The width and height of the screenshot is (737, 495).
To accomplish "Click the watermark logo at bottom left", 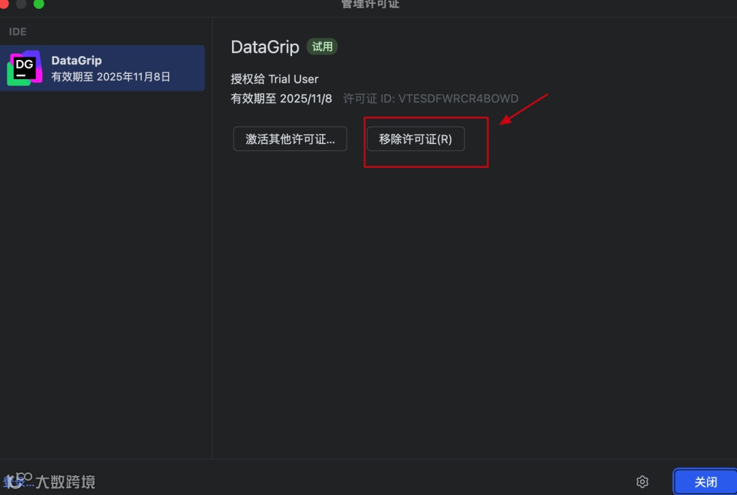I will pos(18,481).
